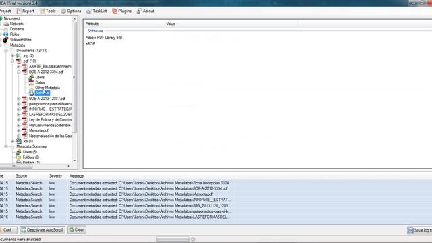Collapse the BOE-A-2012-3394.pdf node

19,72
